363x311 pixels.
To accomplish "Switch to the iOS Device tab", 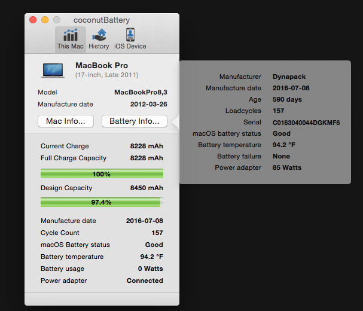I will coord(130,39).
